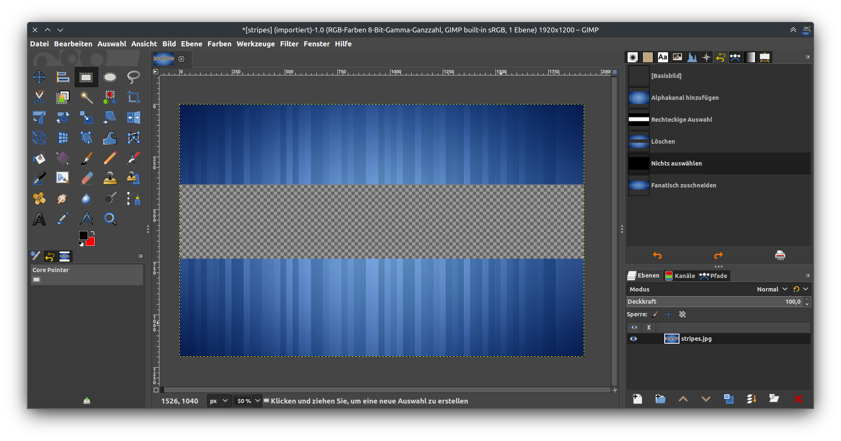Pick the Eraser tool
Image resolution: width=841 pixels, height=441 pixels.
pos(86,178)
